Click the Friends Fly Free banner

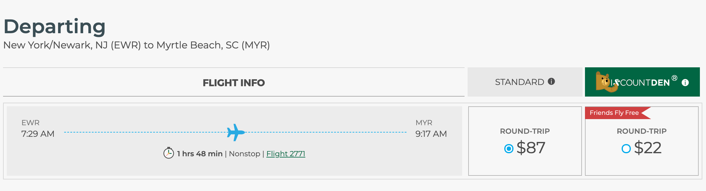tap(614, 113)
